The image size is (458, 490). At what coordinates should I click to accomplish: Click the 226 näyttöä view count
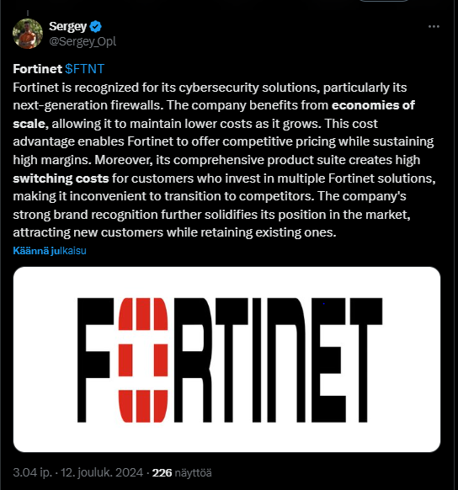click(x=182, y=472)
